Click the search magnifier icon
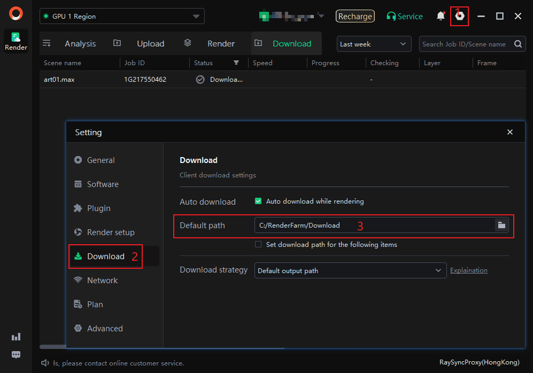This screenshot has width=533, height=373. tap(517, 44)
